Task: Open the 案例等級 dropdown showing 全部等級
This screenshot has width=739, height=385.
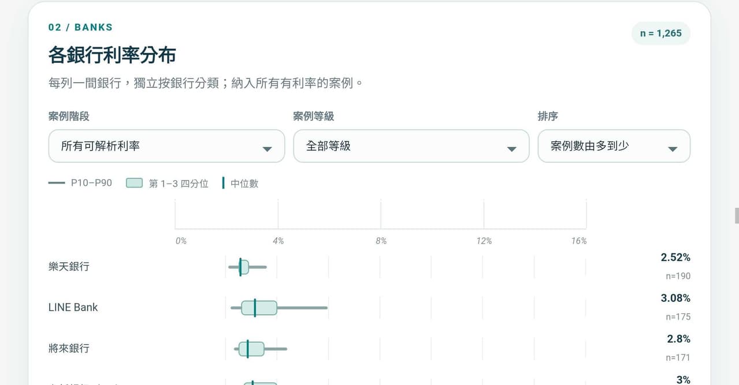Action: click(411, 146)
